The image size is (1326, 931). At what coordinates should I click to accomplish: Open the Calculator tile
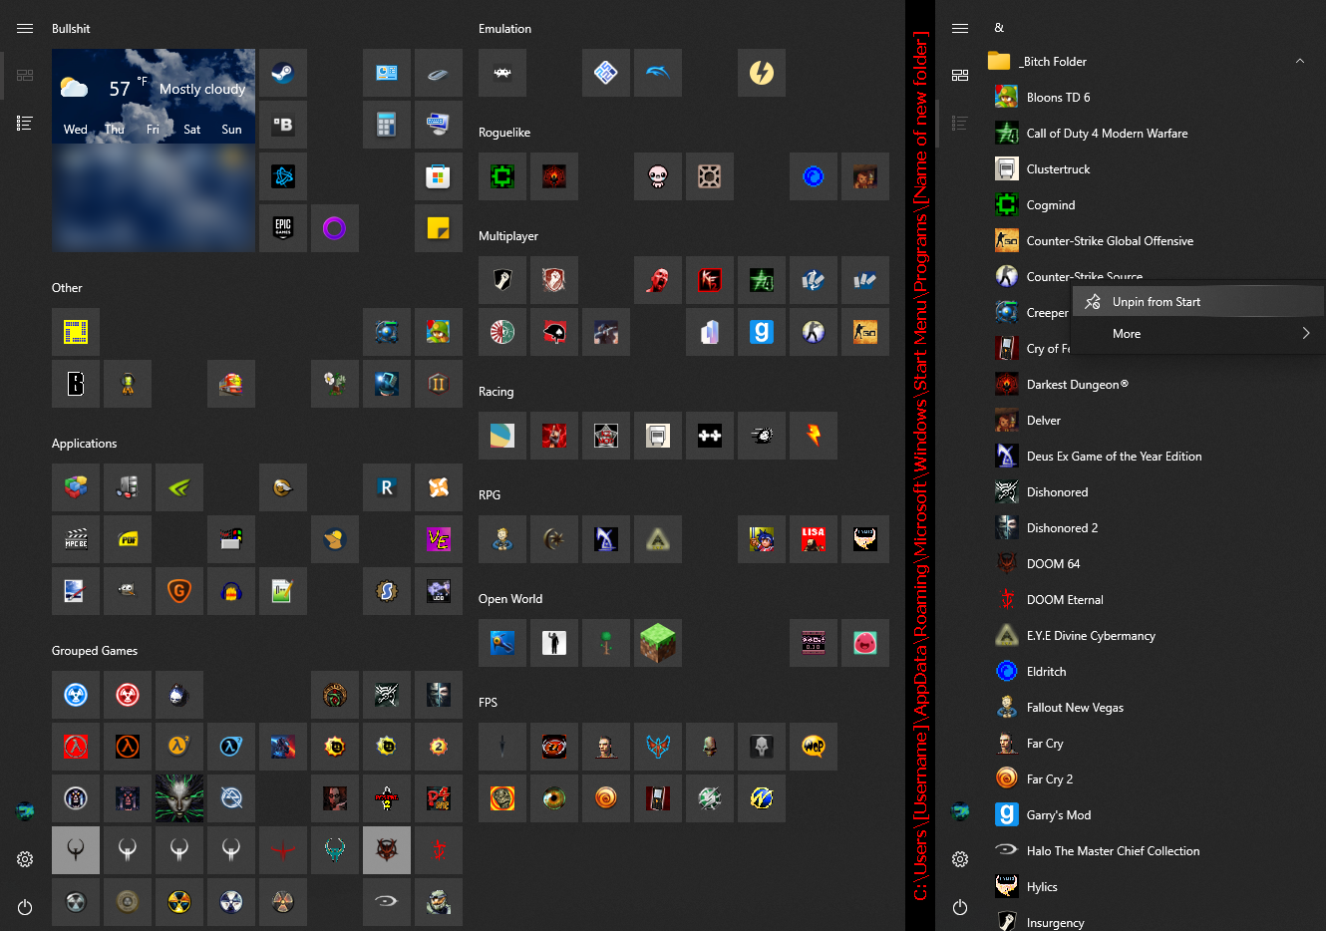pyautogui.click(x=387, y=125)
